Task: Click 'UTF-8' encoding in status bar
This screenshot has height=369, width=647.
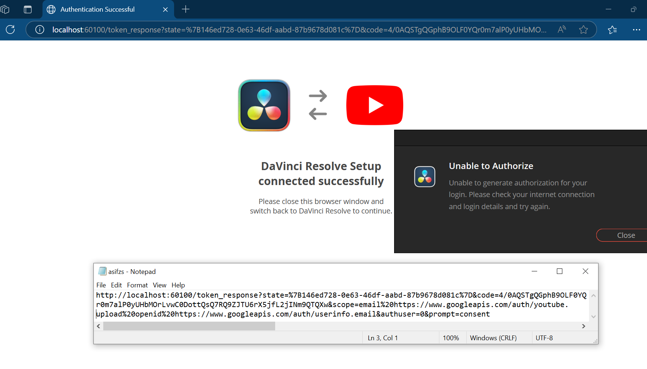Action: (544, 338)
